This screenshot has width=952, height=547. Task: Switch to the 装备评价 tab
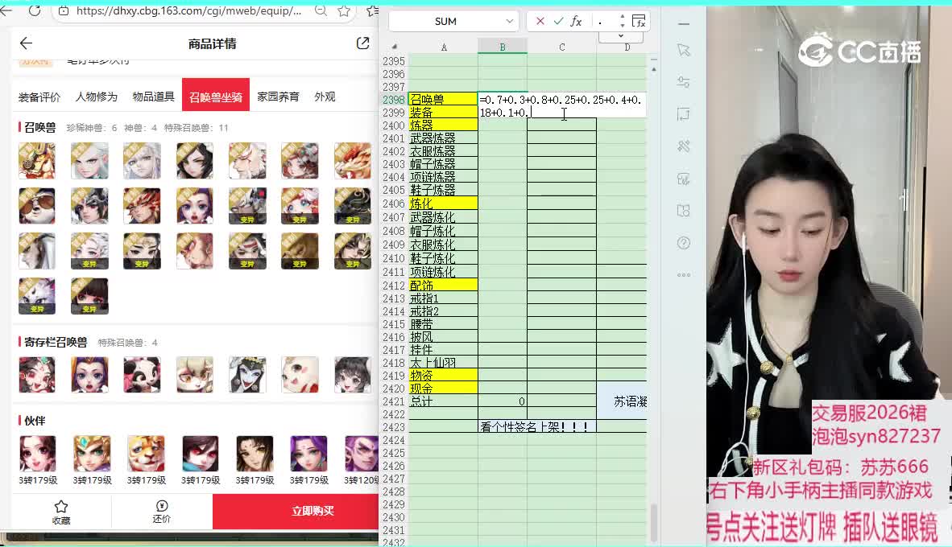click(39, 97)
